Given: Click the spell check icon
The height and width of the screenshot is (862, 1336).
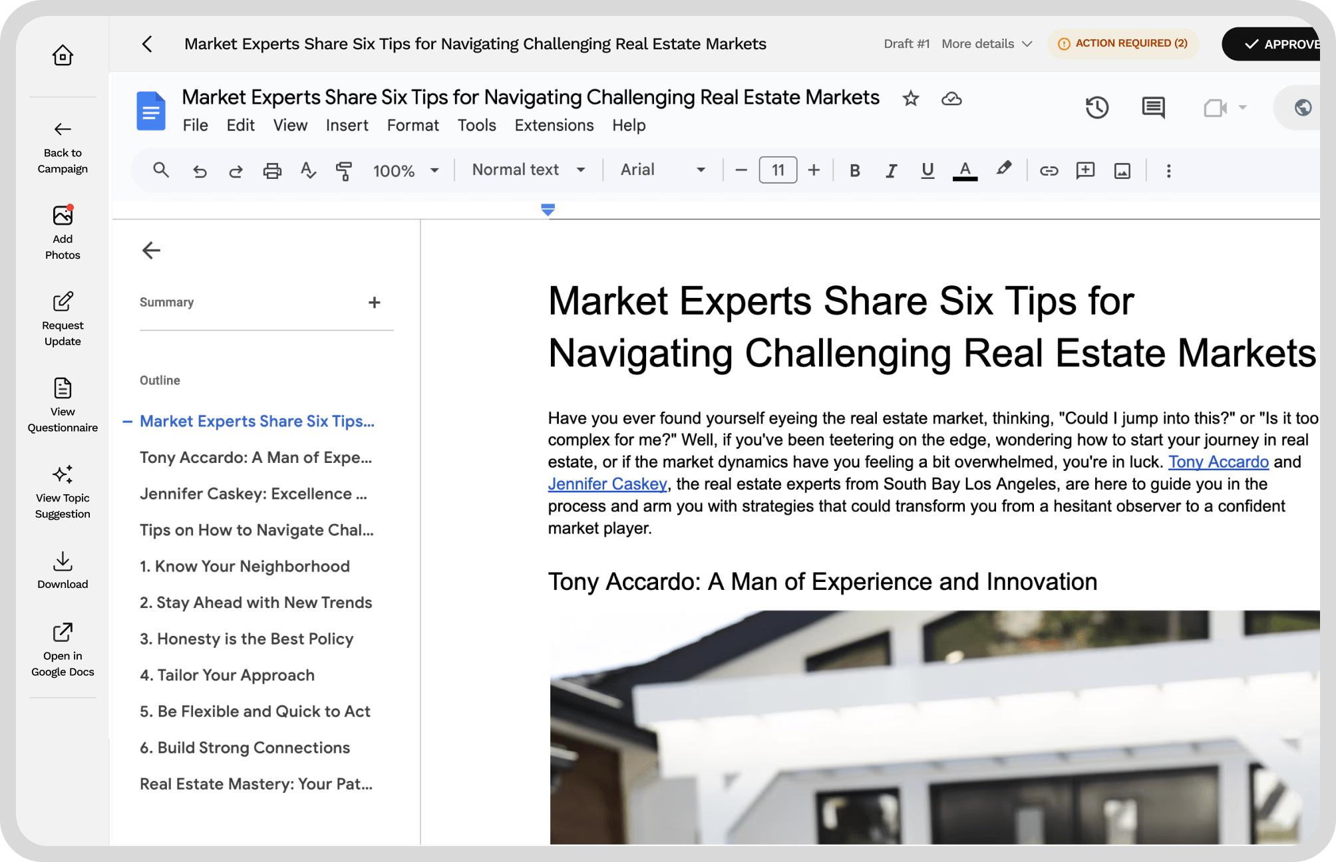Looking at the screenshot, I should (307, 170).
